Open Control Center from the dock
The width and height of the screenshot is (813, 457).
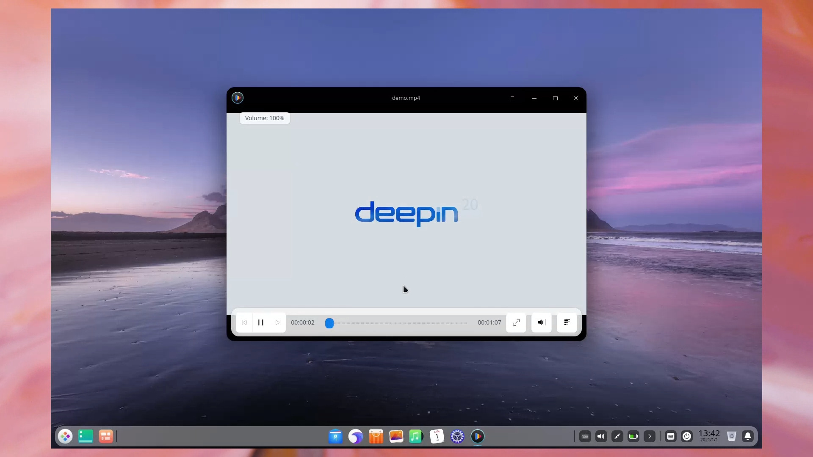tap(457, 436)
